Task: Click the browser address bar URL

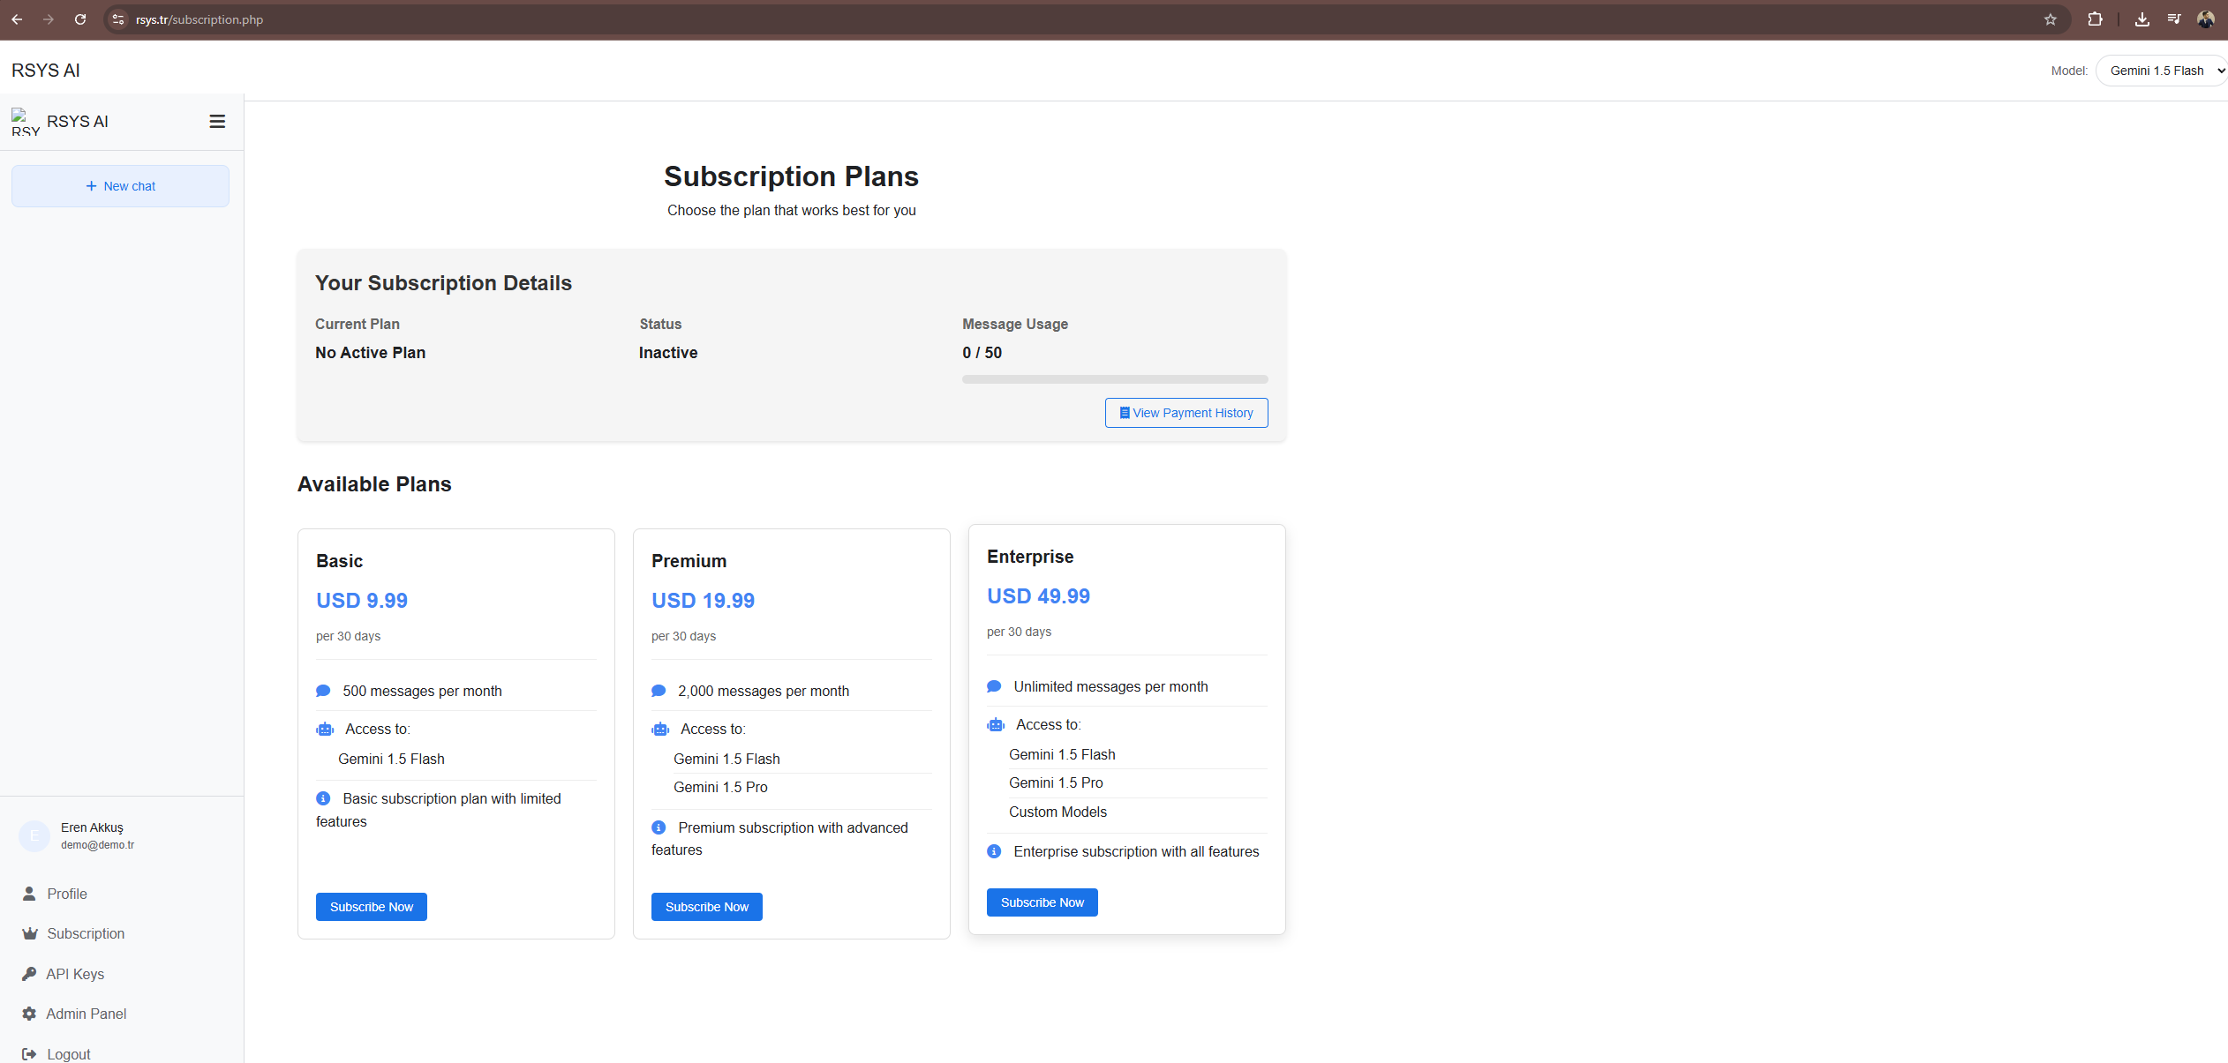Action: (199, 19)
